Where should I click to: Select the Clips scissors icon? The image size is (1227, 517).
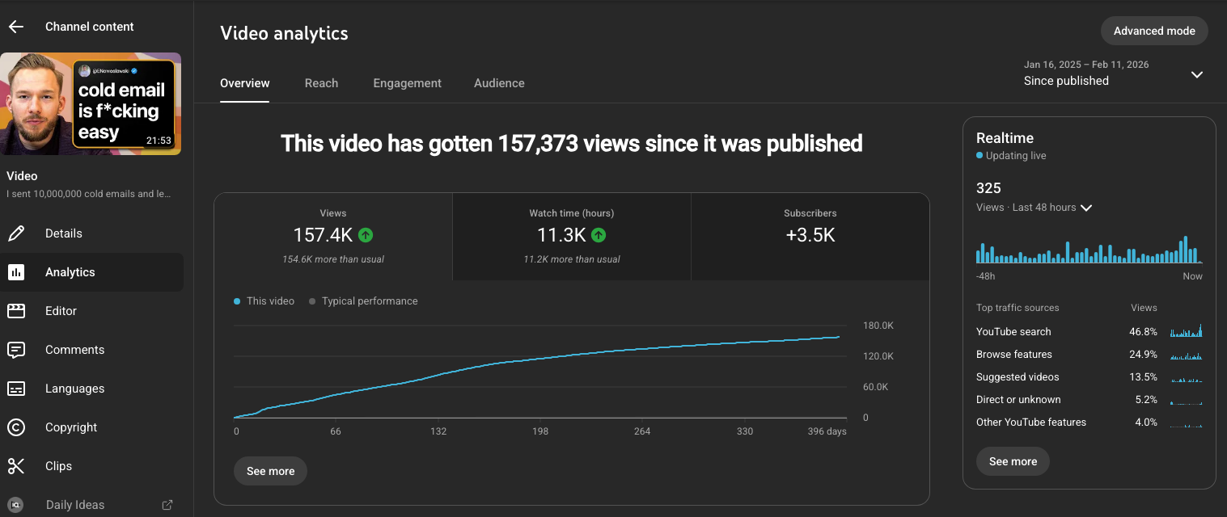pos(17,465)
